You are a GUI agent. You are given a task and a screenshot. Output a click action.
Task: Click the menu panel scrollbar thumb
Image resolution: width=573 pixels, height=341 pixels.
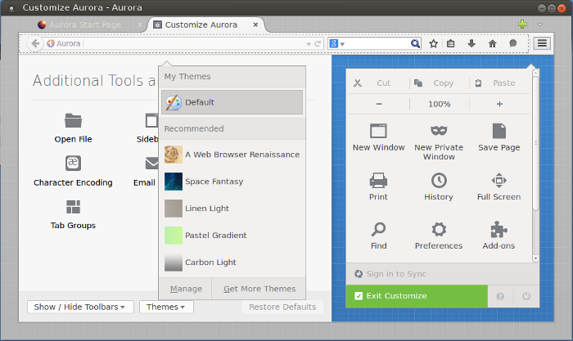pos(535,143)
